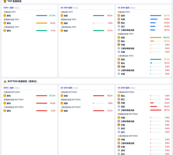The width and height of the screenshot is (173, 155).
Task: Click the 麻江 county name
Action: tap(123, 99)
